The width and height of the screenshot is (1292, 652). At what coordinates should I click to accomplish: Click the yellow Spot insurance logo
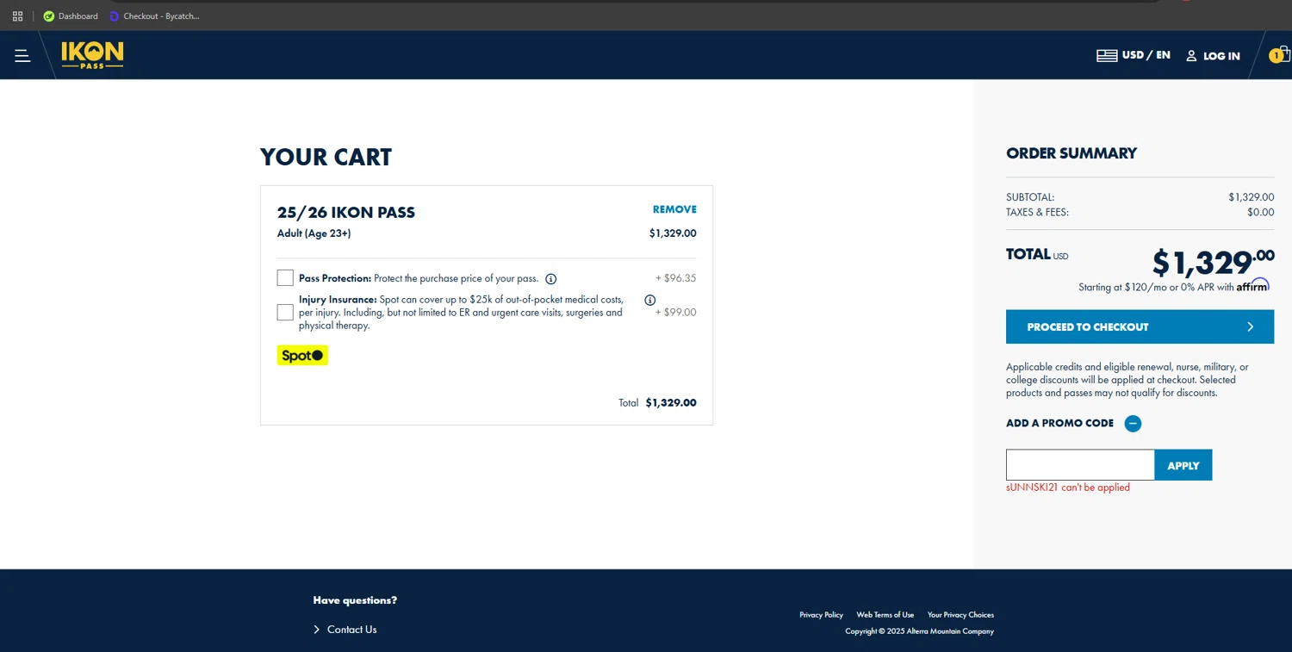point(302,355)
